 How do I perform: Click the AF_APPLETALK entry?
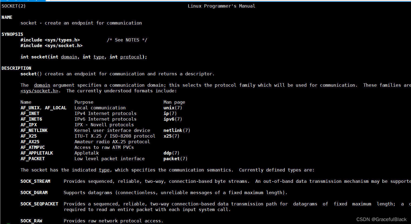pyautogui.click(x=37, y=153)
